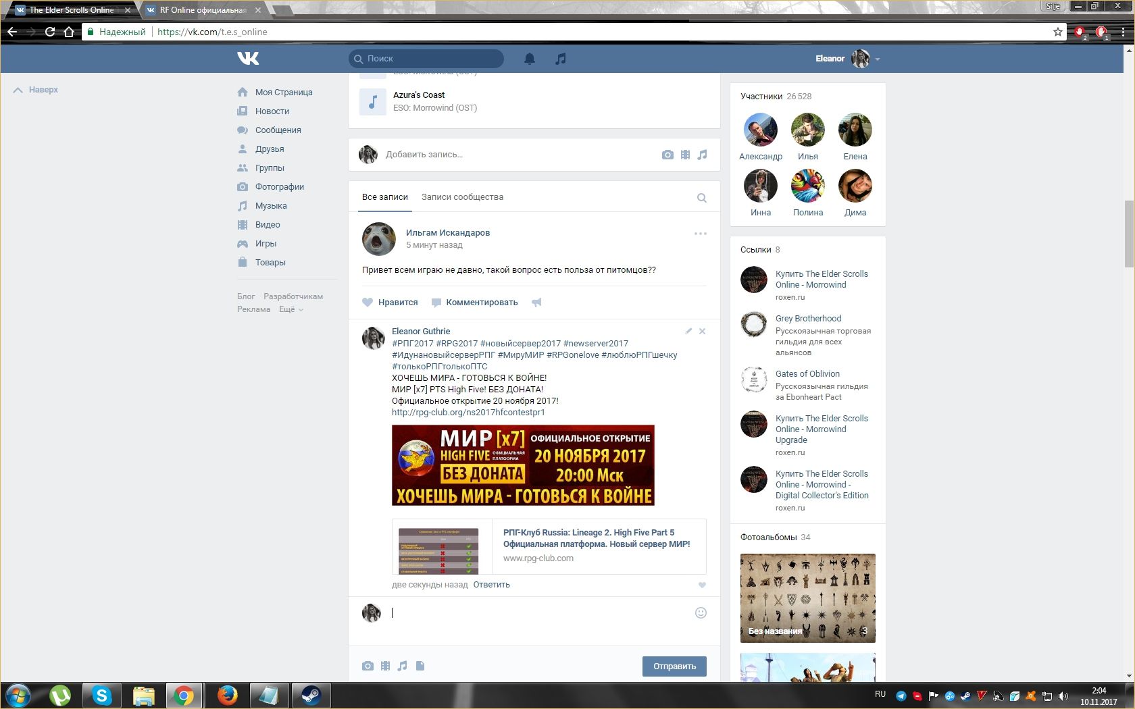This screenshot has height=709, width=1135.
Task: Open the Eleanor profile dropdown menu
Action: click(x=848, y=59)
